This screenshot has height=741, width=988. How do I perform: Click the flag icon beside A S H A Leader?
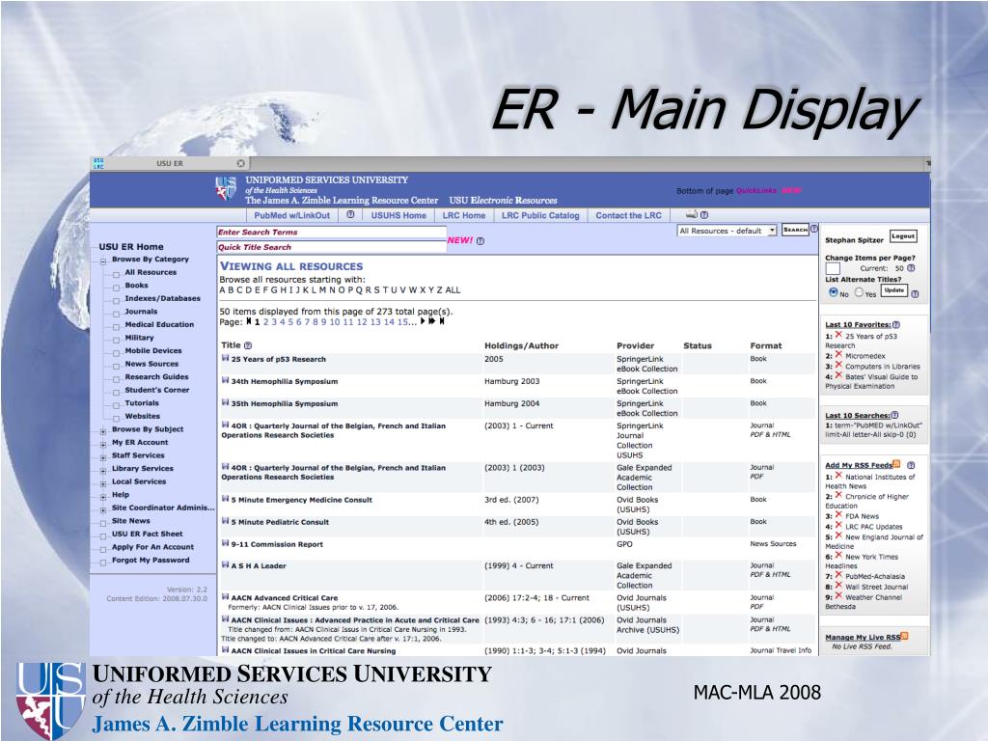coord(225,564)
